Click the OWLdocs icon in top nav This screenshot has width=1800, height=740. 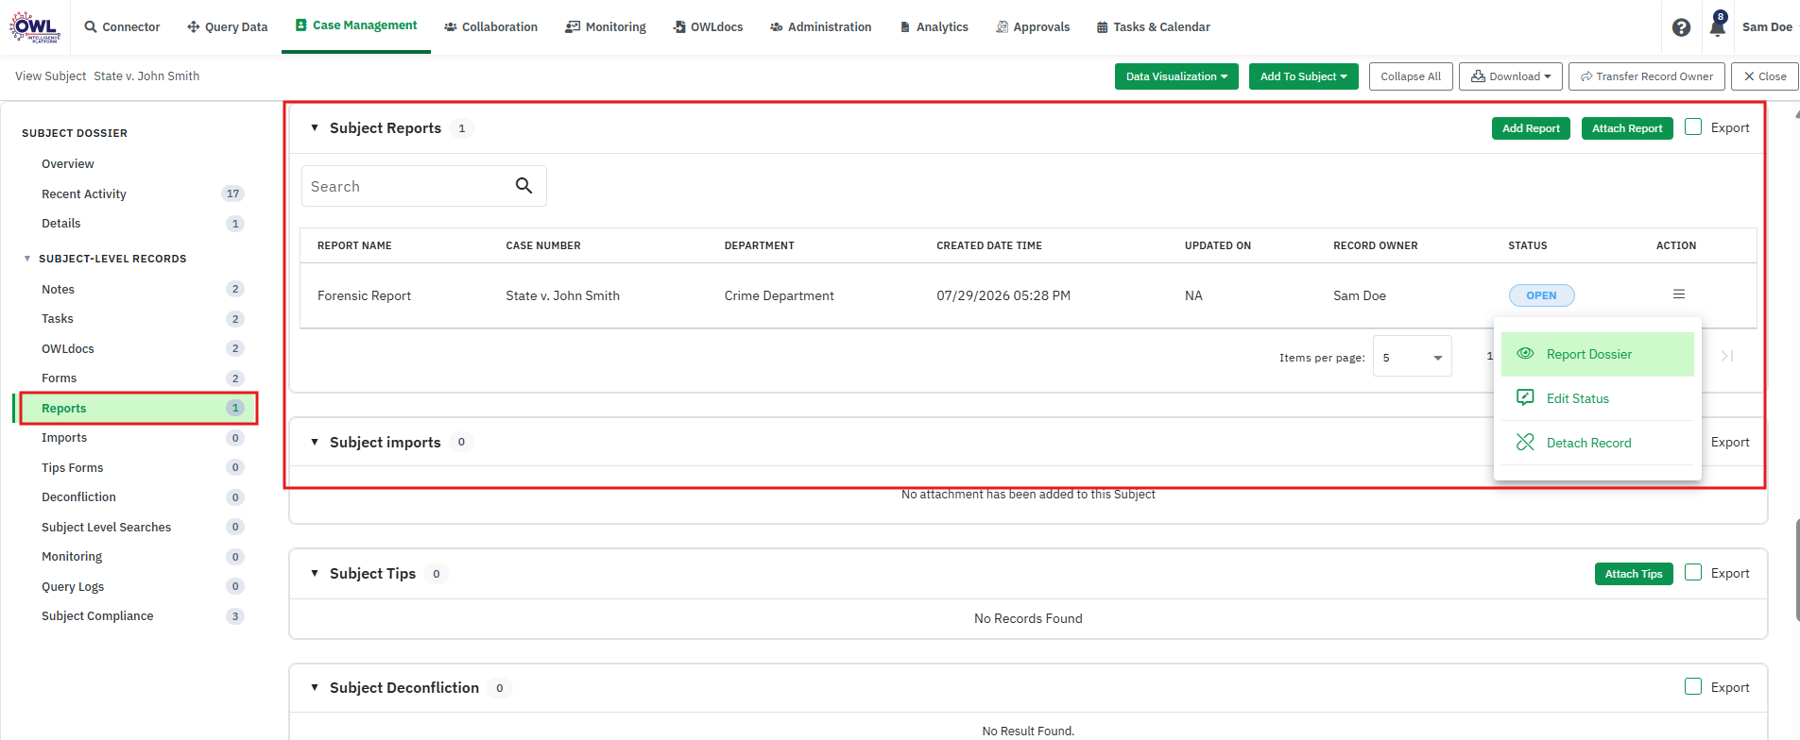[x=679, y=26]
